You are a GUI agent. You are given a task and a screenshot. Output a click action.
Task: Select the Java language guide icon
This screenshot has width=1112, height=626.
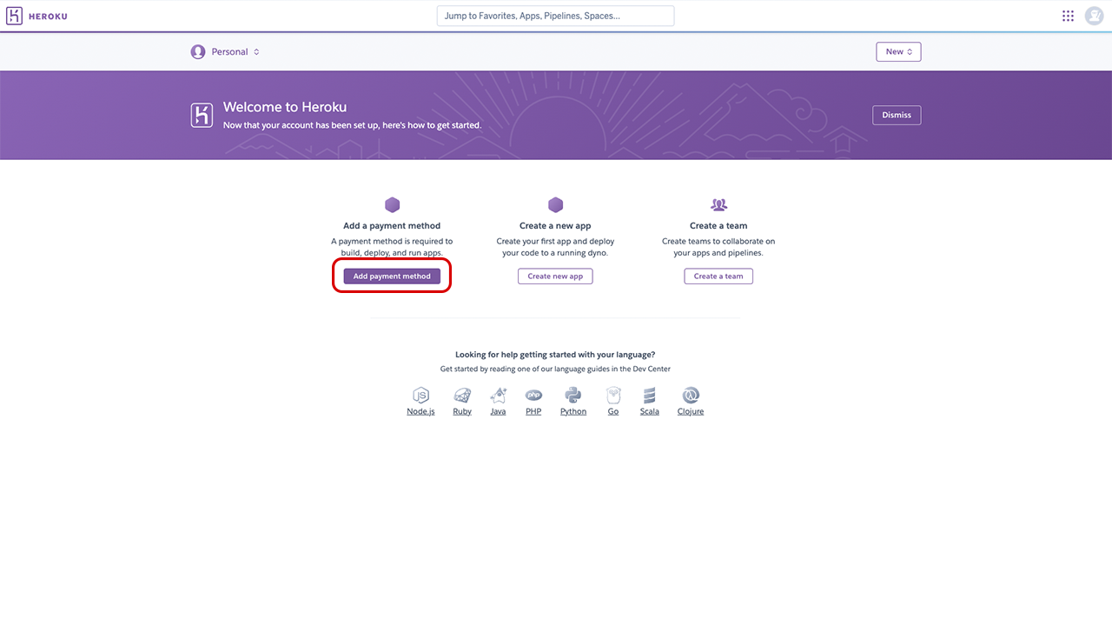[x=498, y=396]
